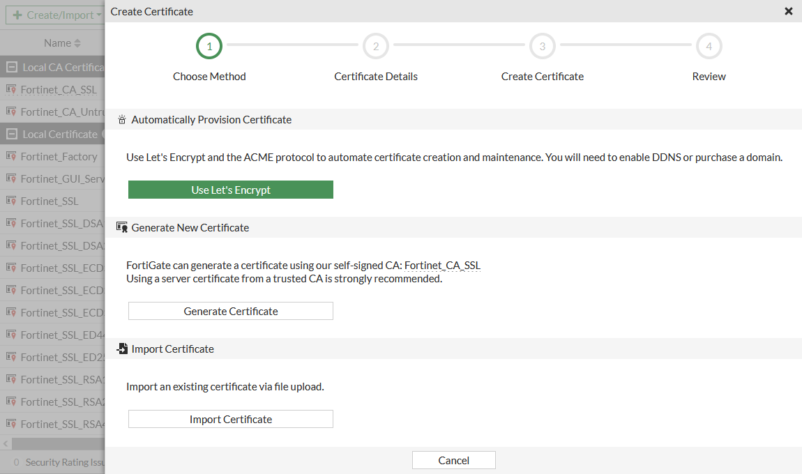Click the horizontal scrollbar under certificate list
Viewport: 802px width, 474px height.
(56, 443)
